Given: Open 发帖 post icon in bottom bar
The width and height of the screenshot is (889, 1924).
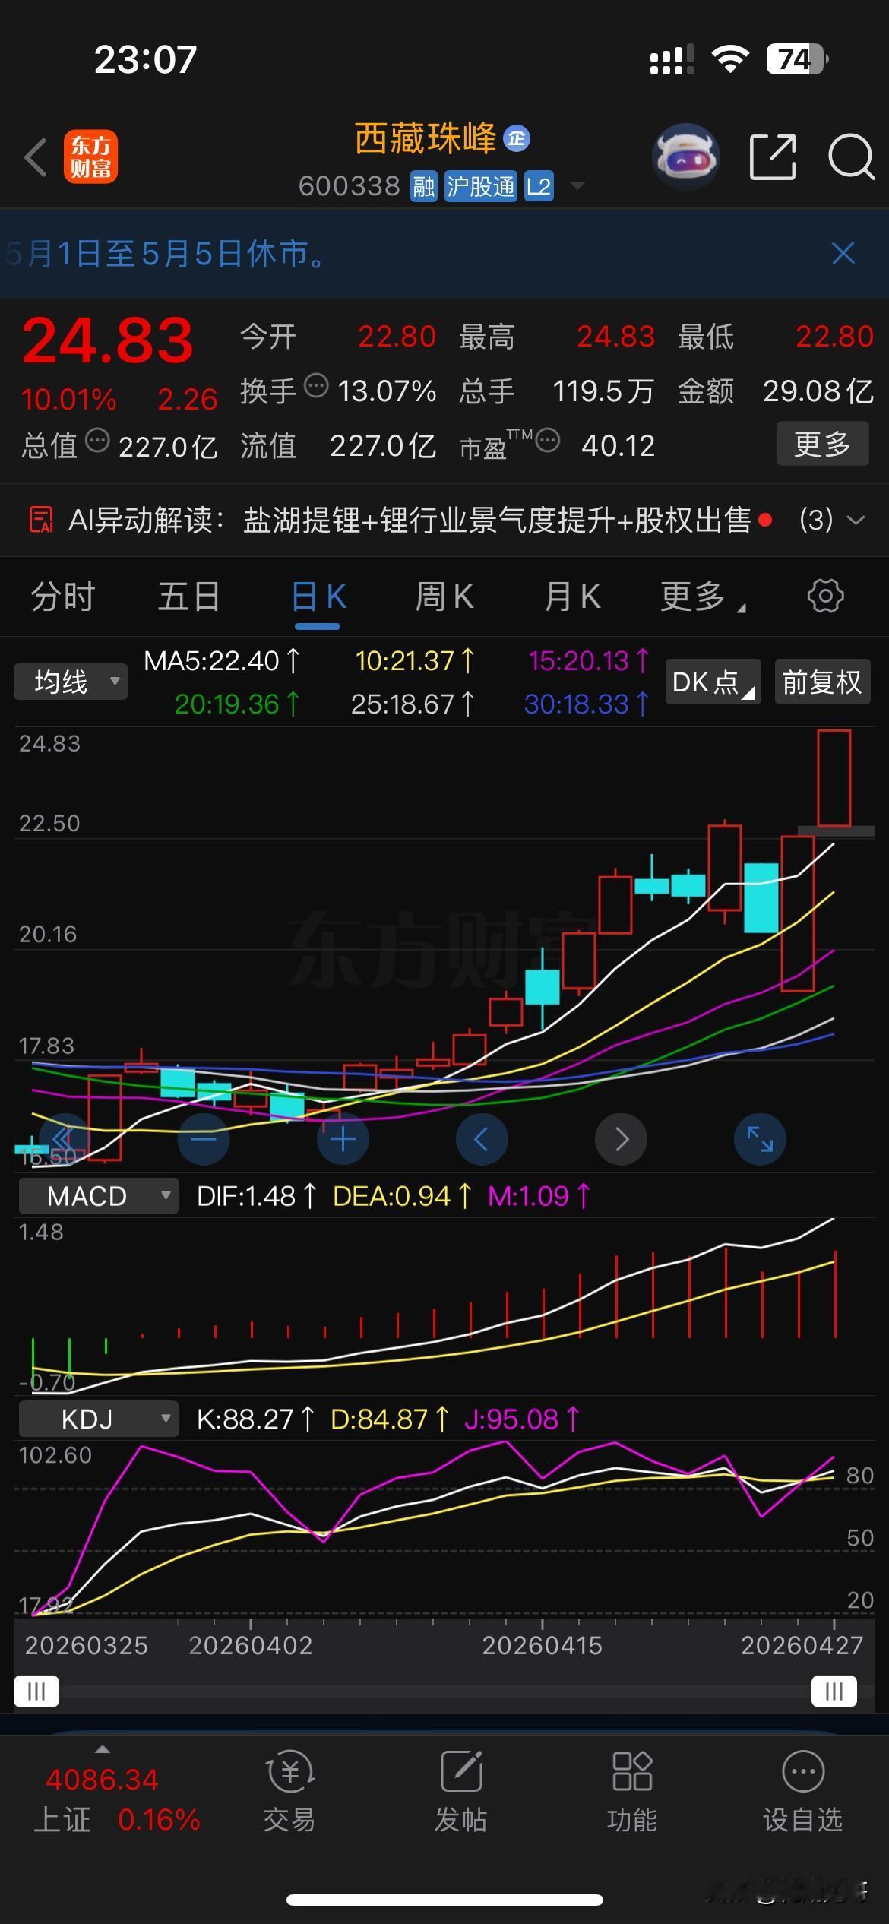Looking at the screenshot, I should (x=461, y=1771).
